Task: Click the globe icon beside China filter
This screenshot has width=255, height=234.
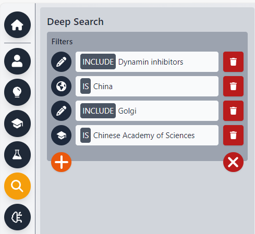Action: [61, 86]
